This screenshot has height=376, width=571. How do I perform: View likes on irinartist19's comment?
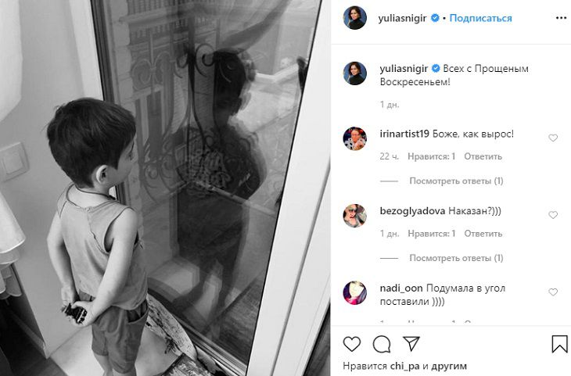[432, 156]
